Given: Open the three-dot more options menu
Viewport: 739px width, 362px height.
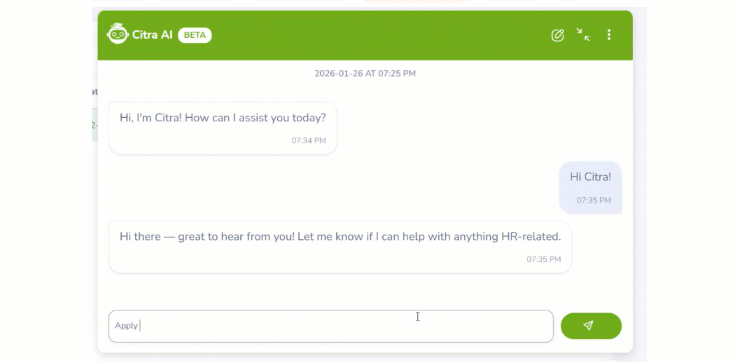Looking at the screenshot, I should [x=609, y=35].
